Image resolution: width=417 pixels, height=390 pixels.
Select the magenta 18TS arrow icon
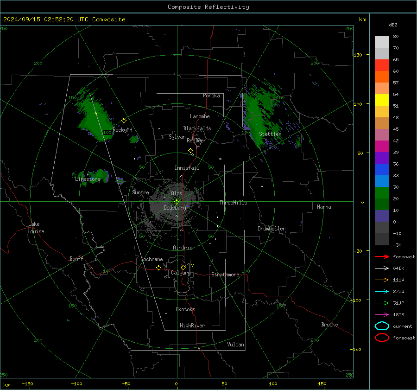(382, 315)
